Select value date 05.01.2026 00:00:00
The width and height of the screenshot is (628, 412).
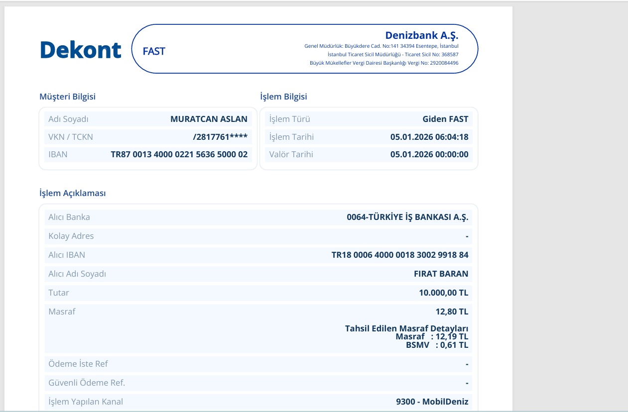(429, 154)
